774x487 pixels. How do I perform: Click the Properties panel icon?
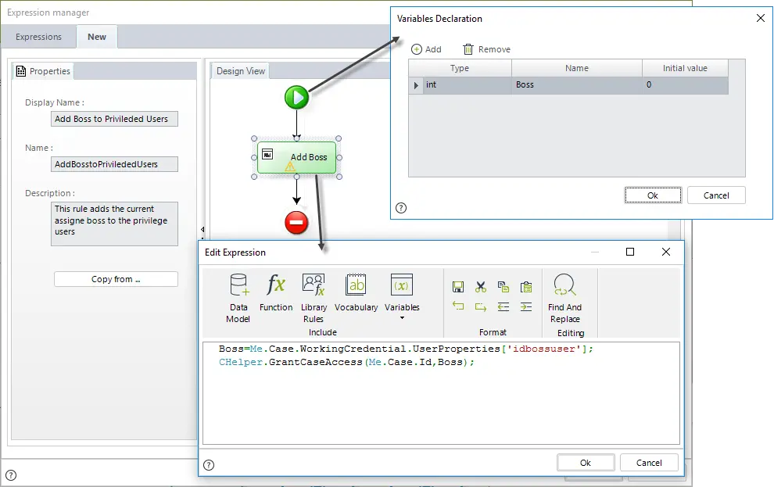(x=21, y=71)
